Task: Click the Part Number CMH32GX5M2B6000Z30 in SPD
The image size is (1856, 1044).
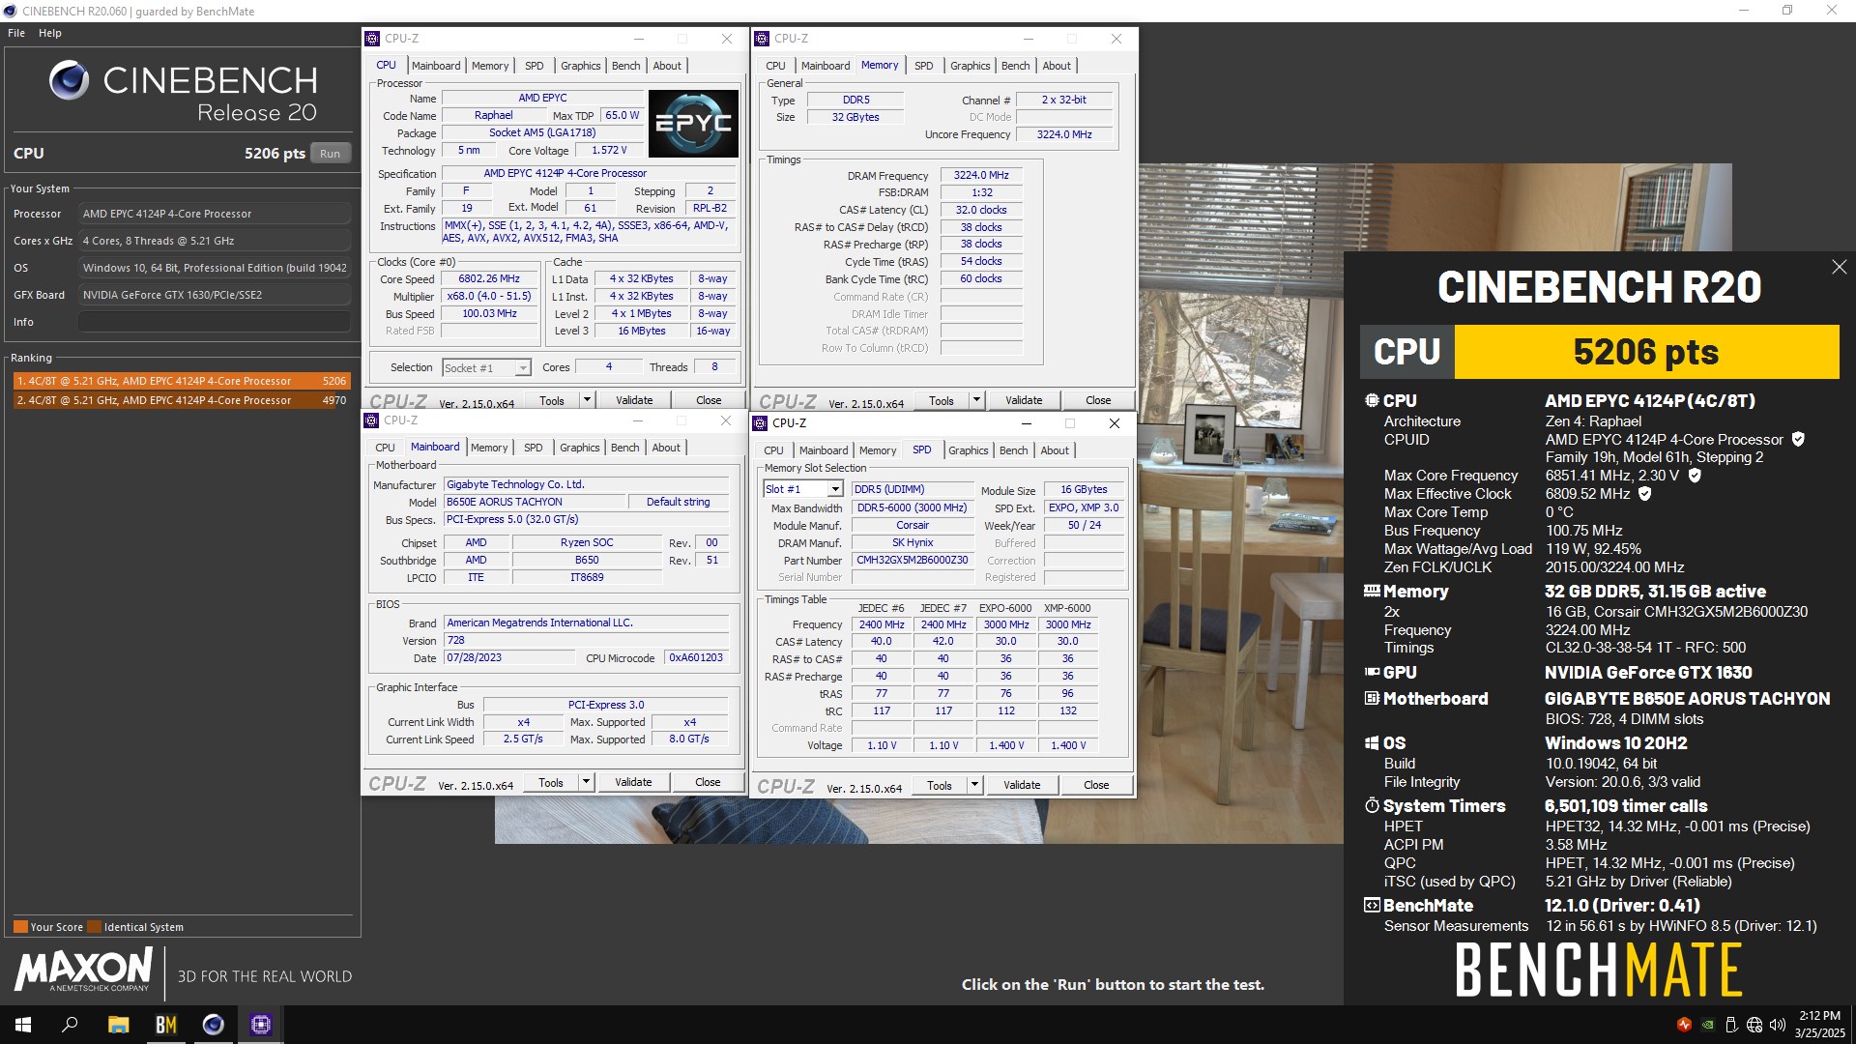Action: (x=912, y=560)
